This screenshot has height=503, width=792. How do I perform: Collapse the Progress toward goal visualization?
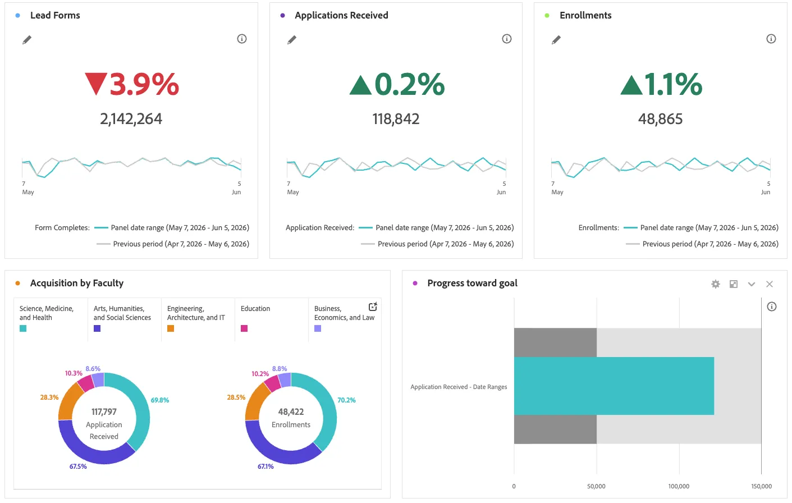752,284
